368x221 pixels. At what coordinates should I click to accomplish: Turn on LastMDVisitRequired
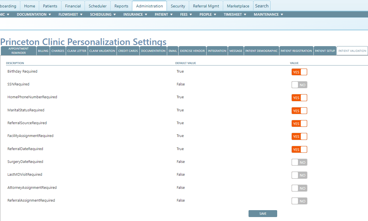[299, 175]
